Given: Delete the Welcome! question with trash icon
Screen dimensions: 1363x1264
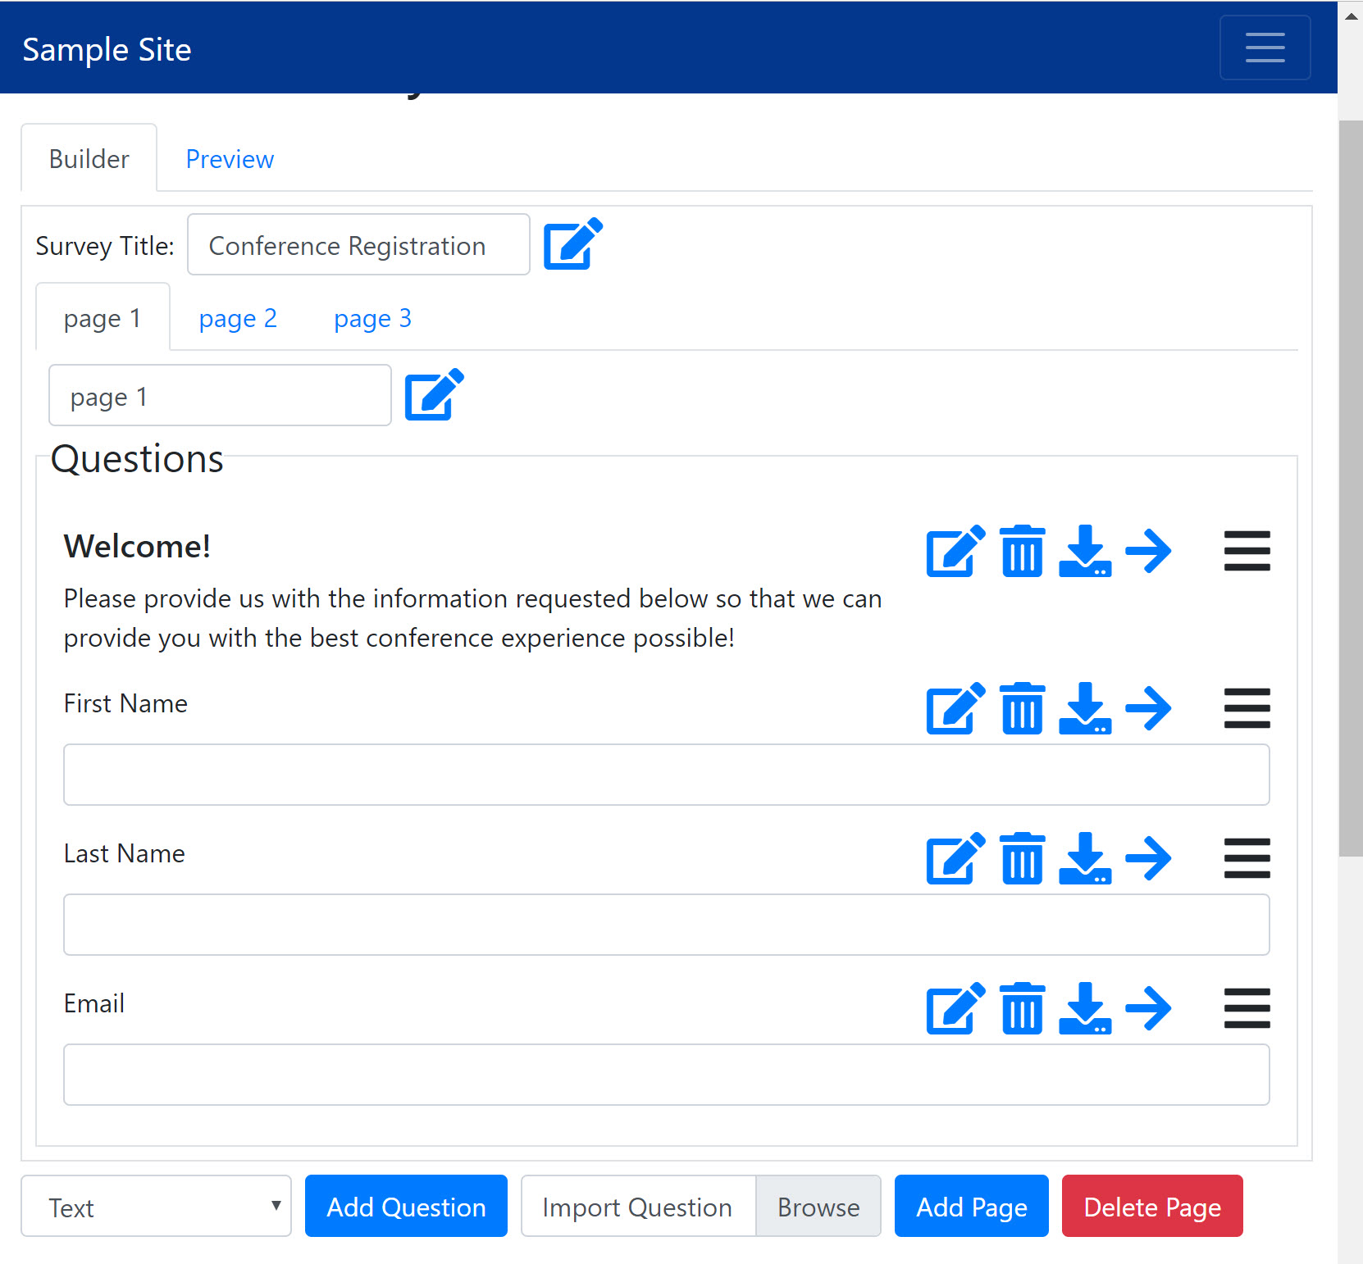Looking at the screenshot, I should click(1023, 551).
